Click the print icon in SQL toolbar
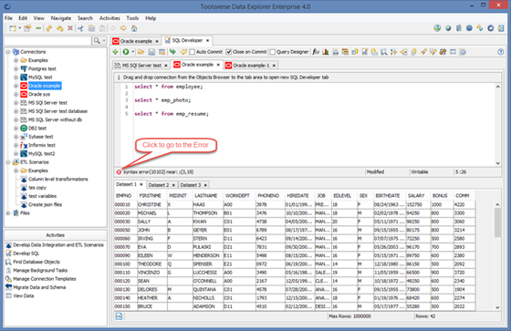511x331 pixels. [x=336, y=52]
